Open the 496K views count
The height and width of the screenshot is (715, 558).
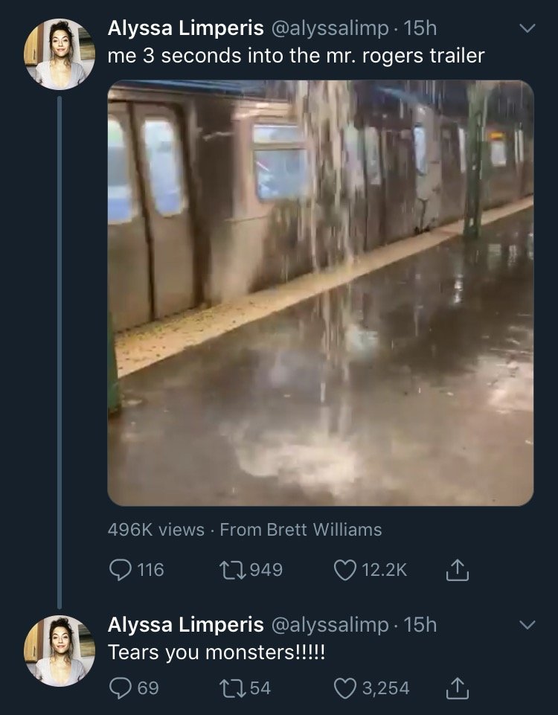pos(156,530)
